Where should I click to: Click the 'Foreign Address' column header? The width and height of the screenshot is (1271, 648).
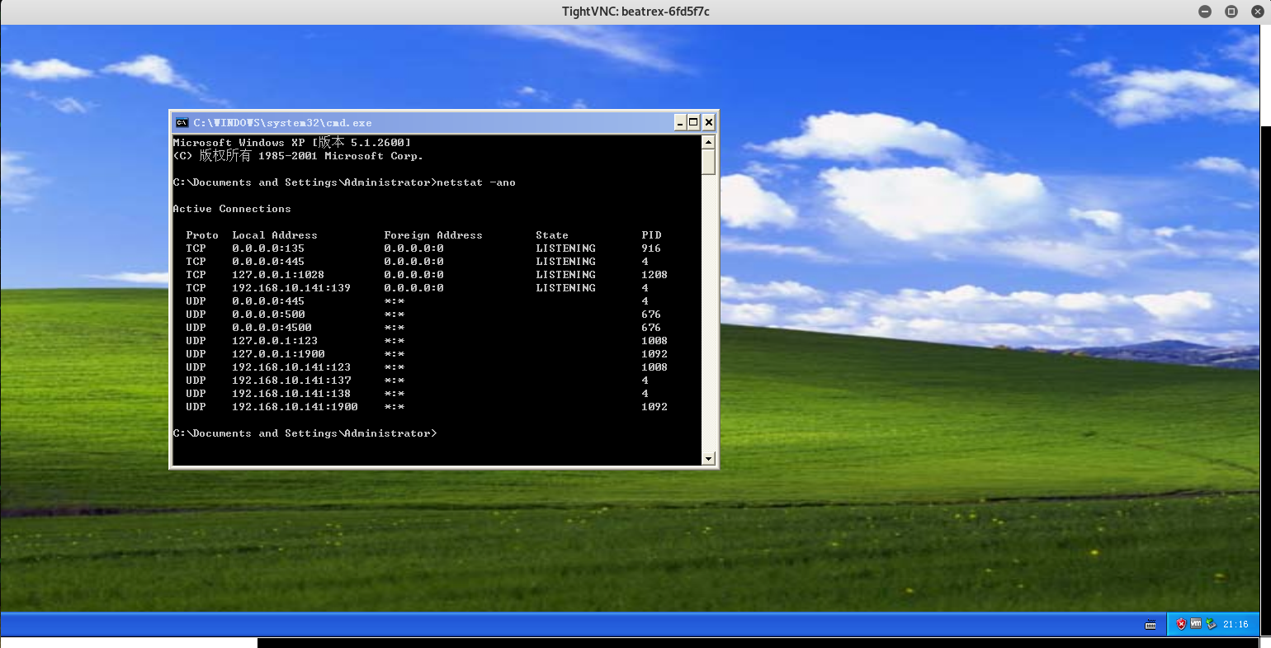pyautogui.click(x=433, y=235)
